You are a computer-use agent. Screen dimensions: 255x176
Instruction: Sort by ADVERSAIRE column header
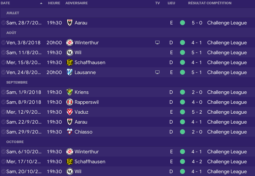(x=77, y=3)
